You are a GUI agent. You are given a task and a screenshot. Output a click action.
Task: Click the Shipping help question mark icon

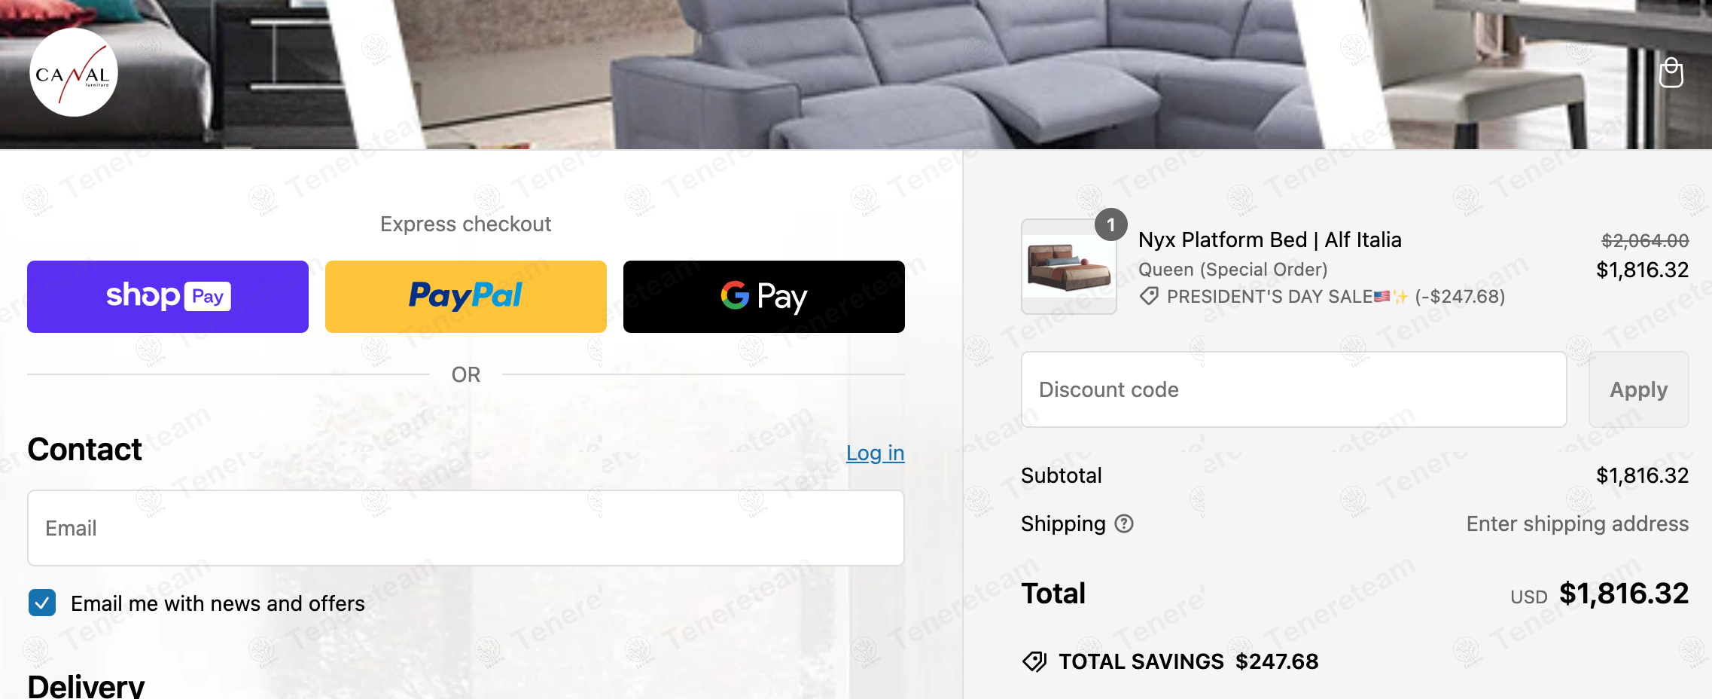coord(1124,523)
